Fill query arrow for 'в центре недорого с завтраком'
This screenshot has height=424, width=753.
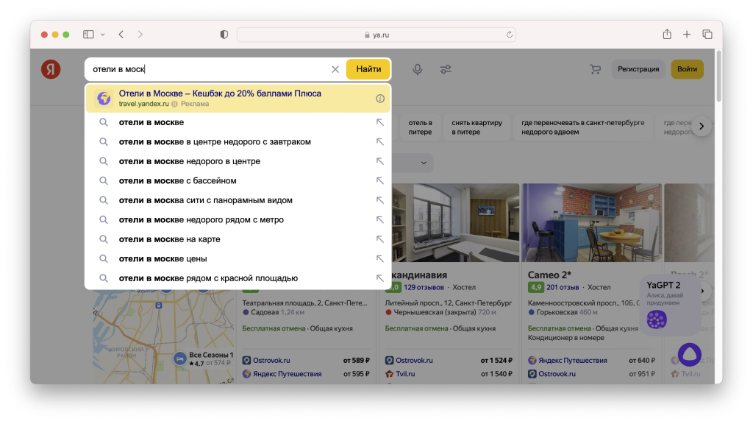pyautogui.click(x=380, y=142)
